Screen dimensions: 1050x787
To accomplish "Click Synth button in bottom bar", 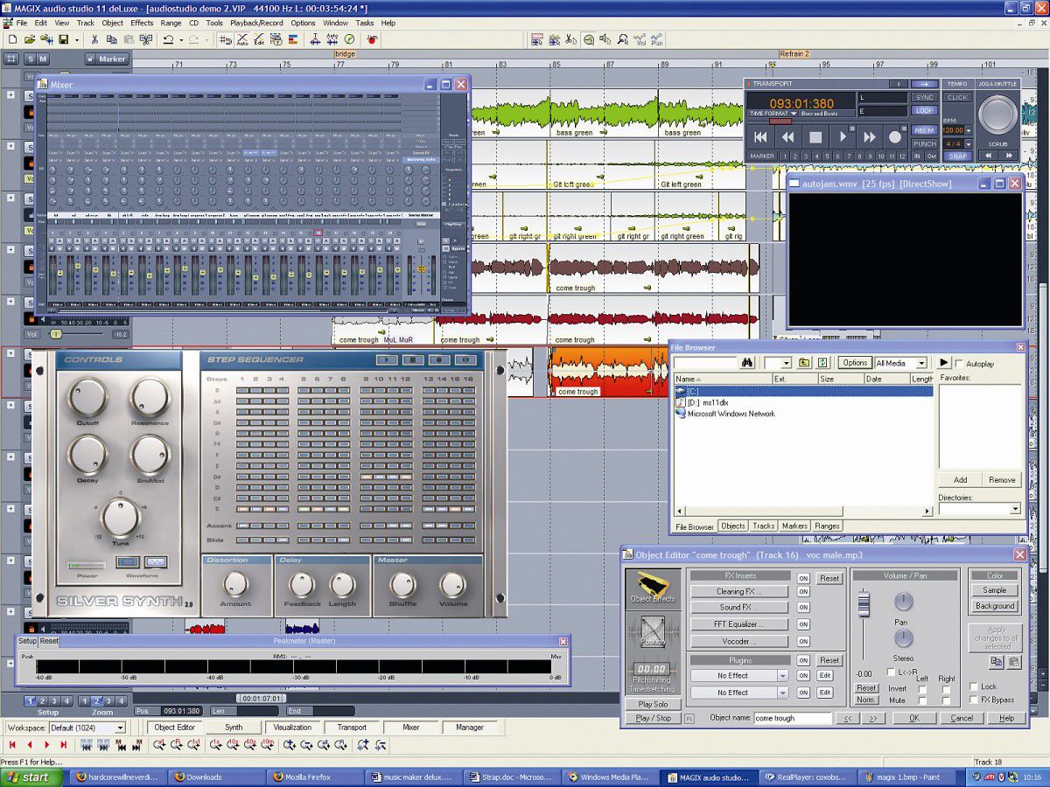I will pos(234,728).
